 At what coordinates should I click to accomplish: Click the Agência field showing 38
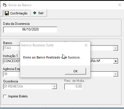12,74
